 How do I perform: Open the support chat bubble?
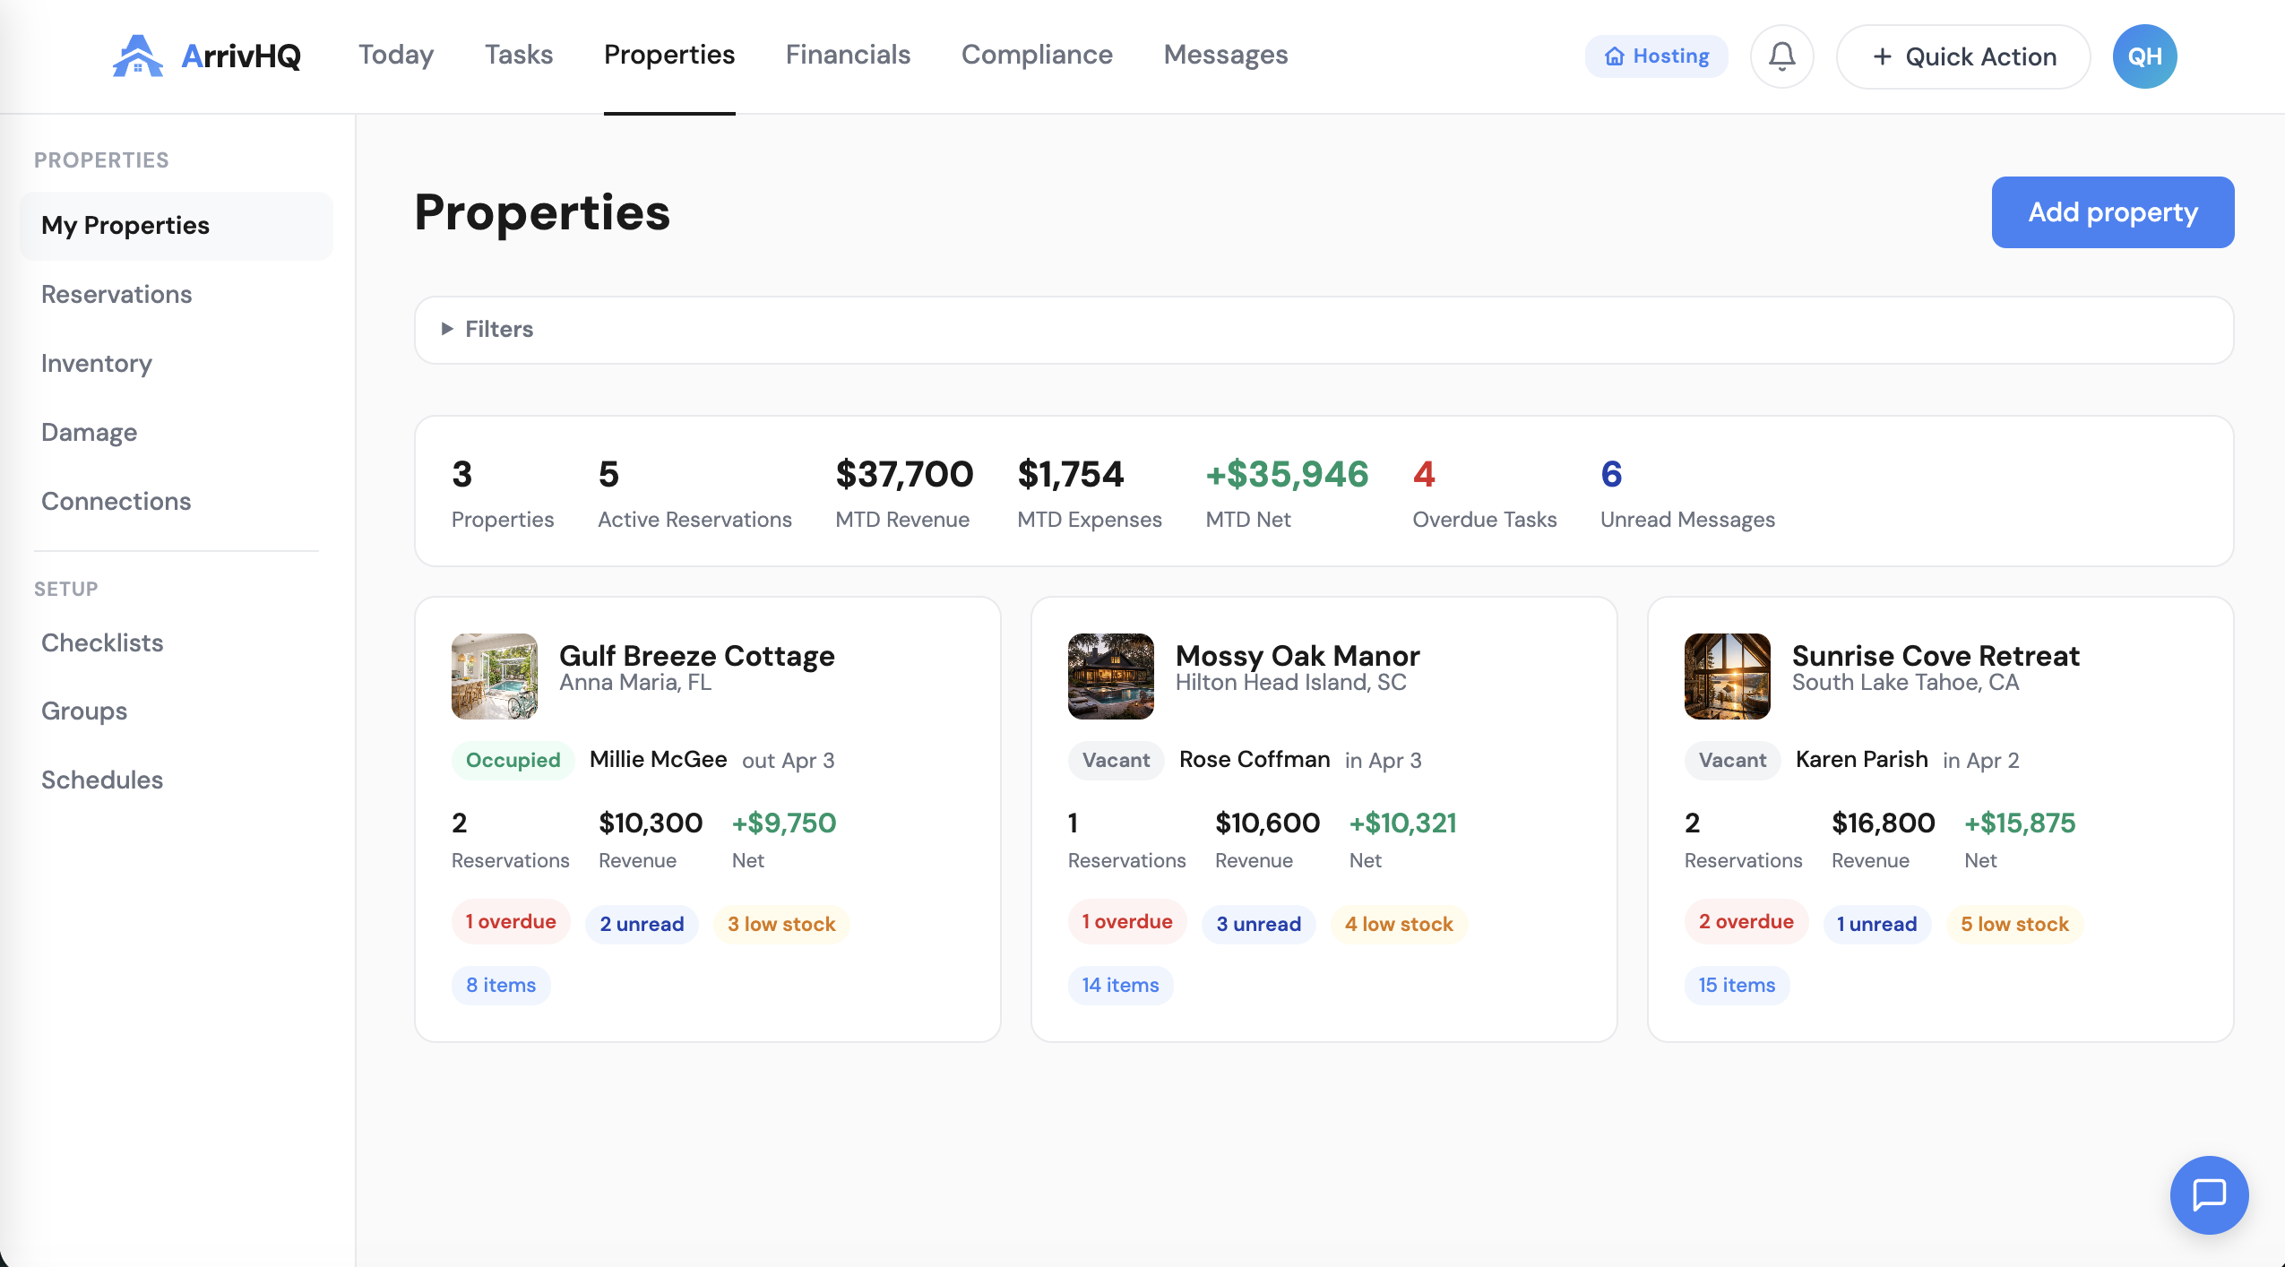tap(2208, 1194)
